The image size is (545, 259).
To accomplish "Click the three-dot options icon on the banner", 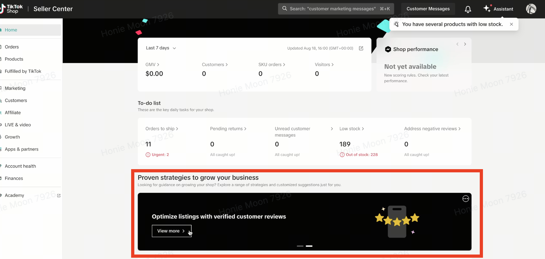I will [x=466, y=199].
